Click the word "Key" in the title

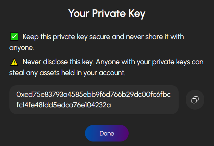137,14
